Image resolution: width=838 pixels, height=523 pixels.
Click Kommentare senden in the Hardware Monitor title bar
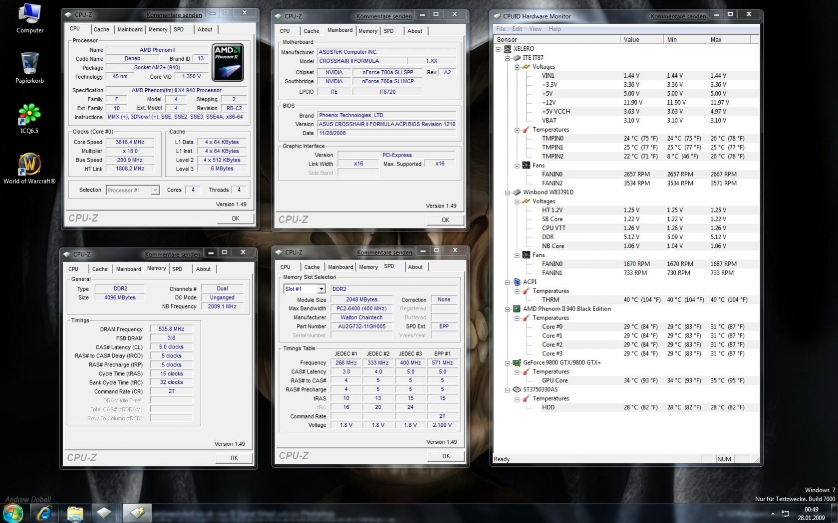[x=678, y=16]
